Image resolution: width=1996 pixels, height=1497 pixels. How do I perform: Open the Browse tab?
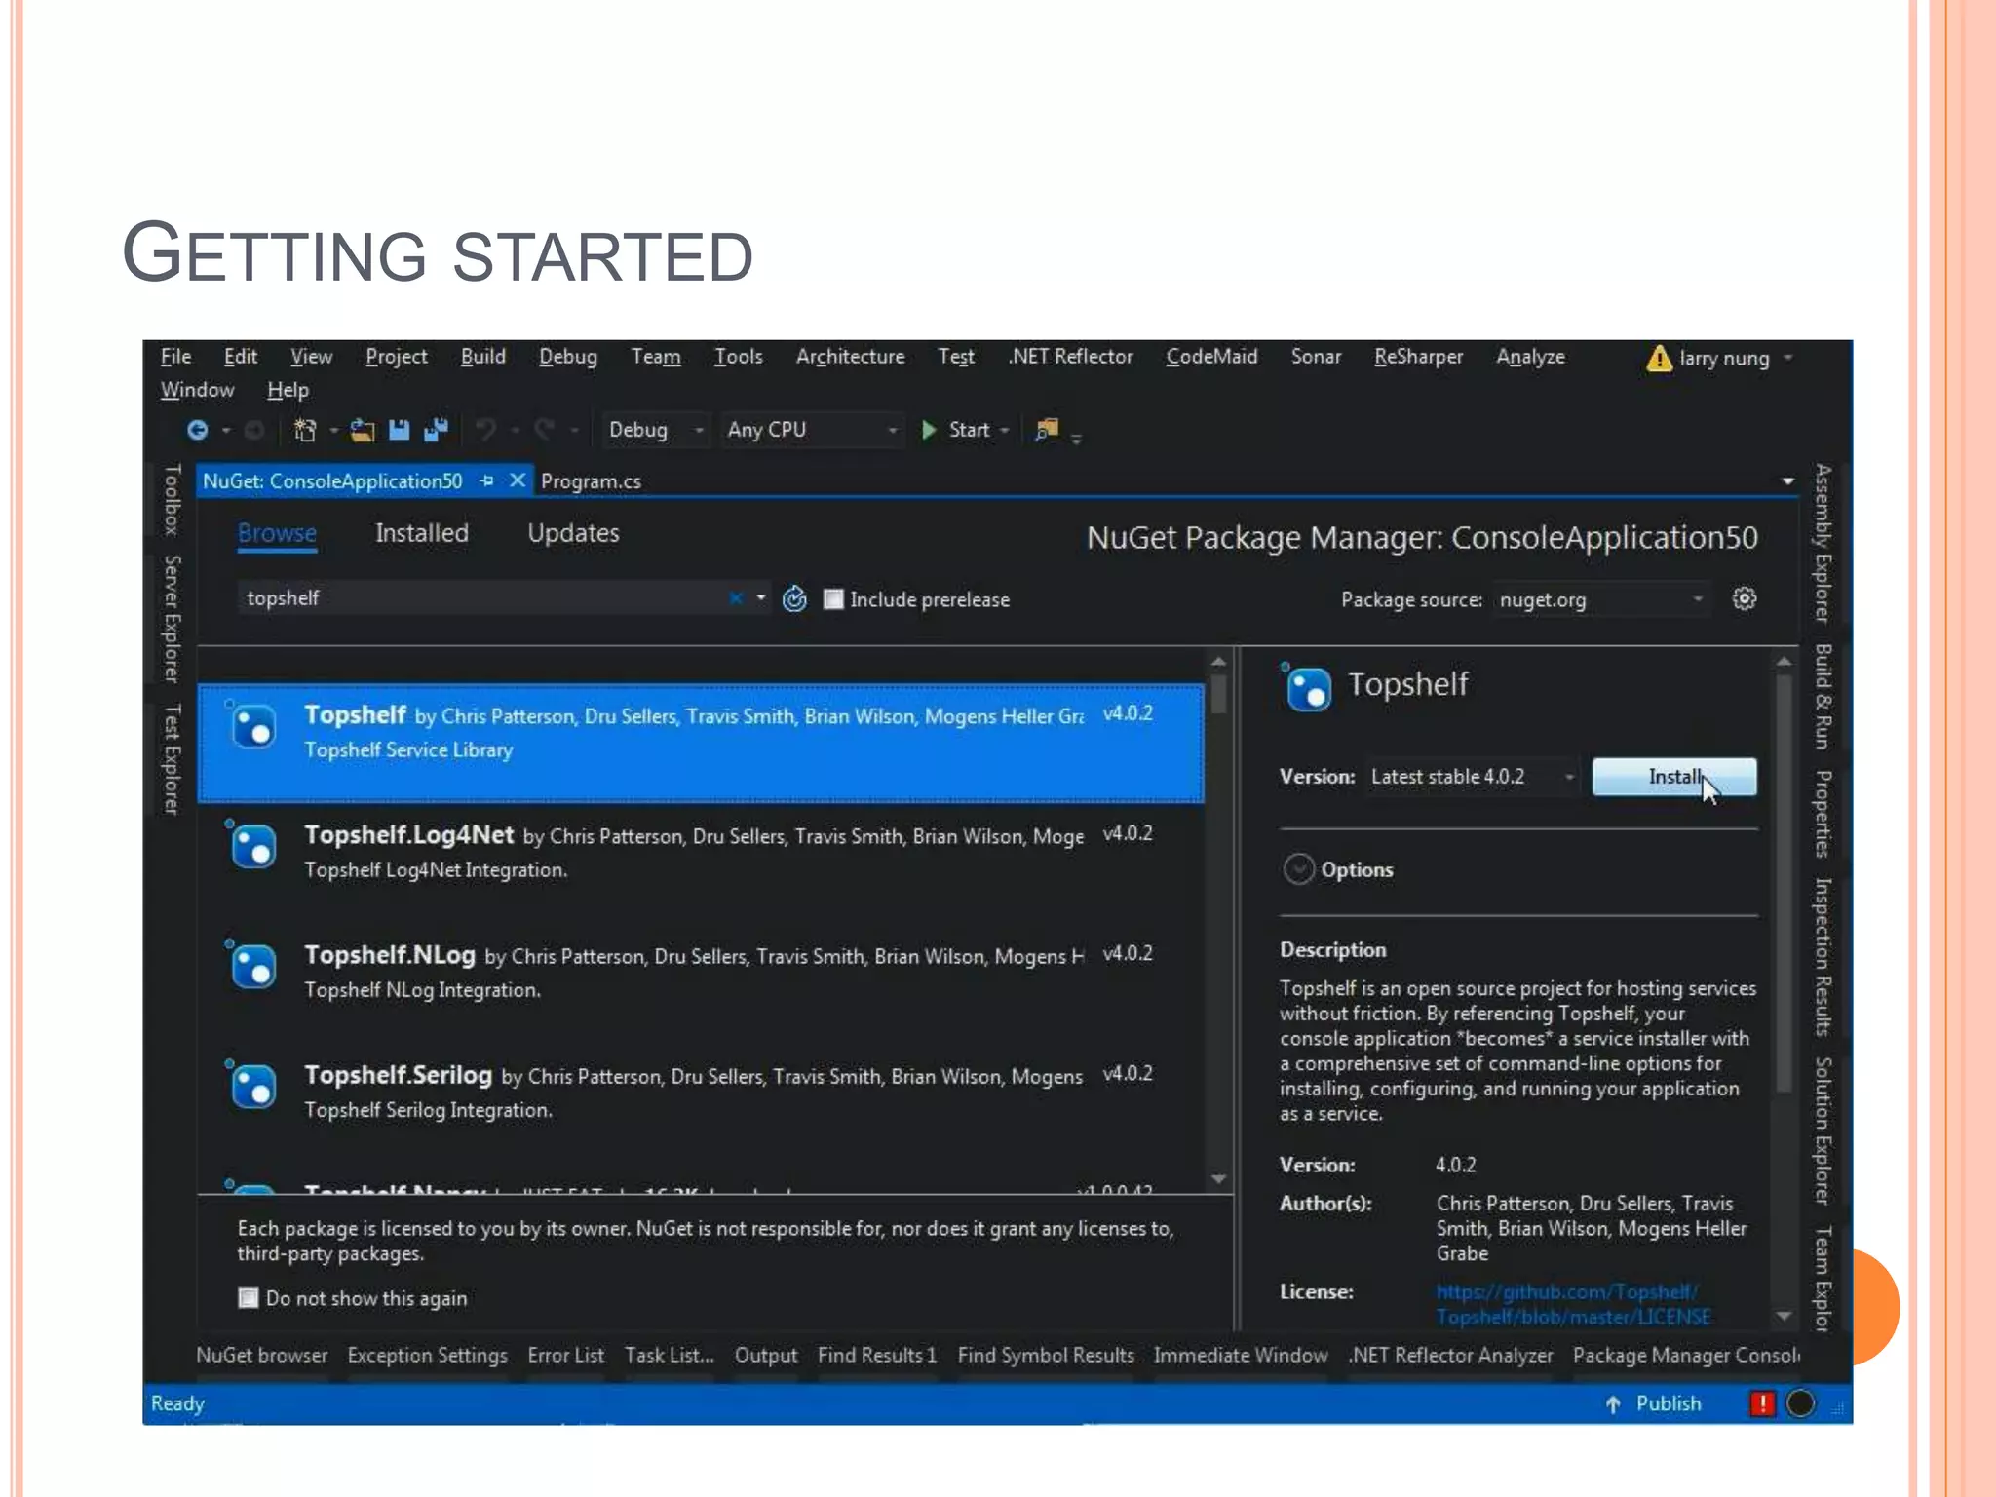277,533
